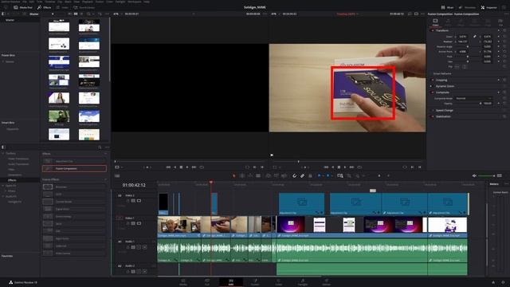Click the Position X value field

tap(463, 41)
